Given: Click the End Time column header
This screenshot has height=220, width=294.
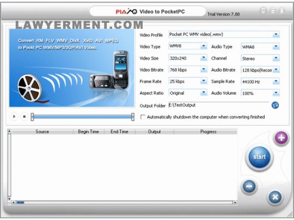Looking at the screenshot, I should [120, 131].
